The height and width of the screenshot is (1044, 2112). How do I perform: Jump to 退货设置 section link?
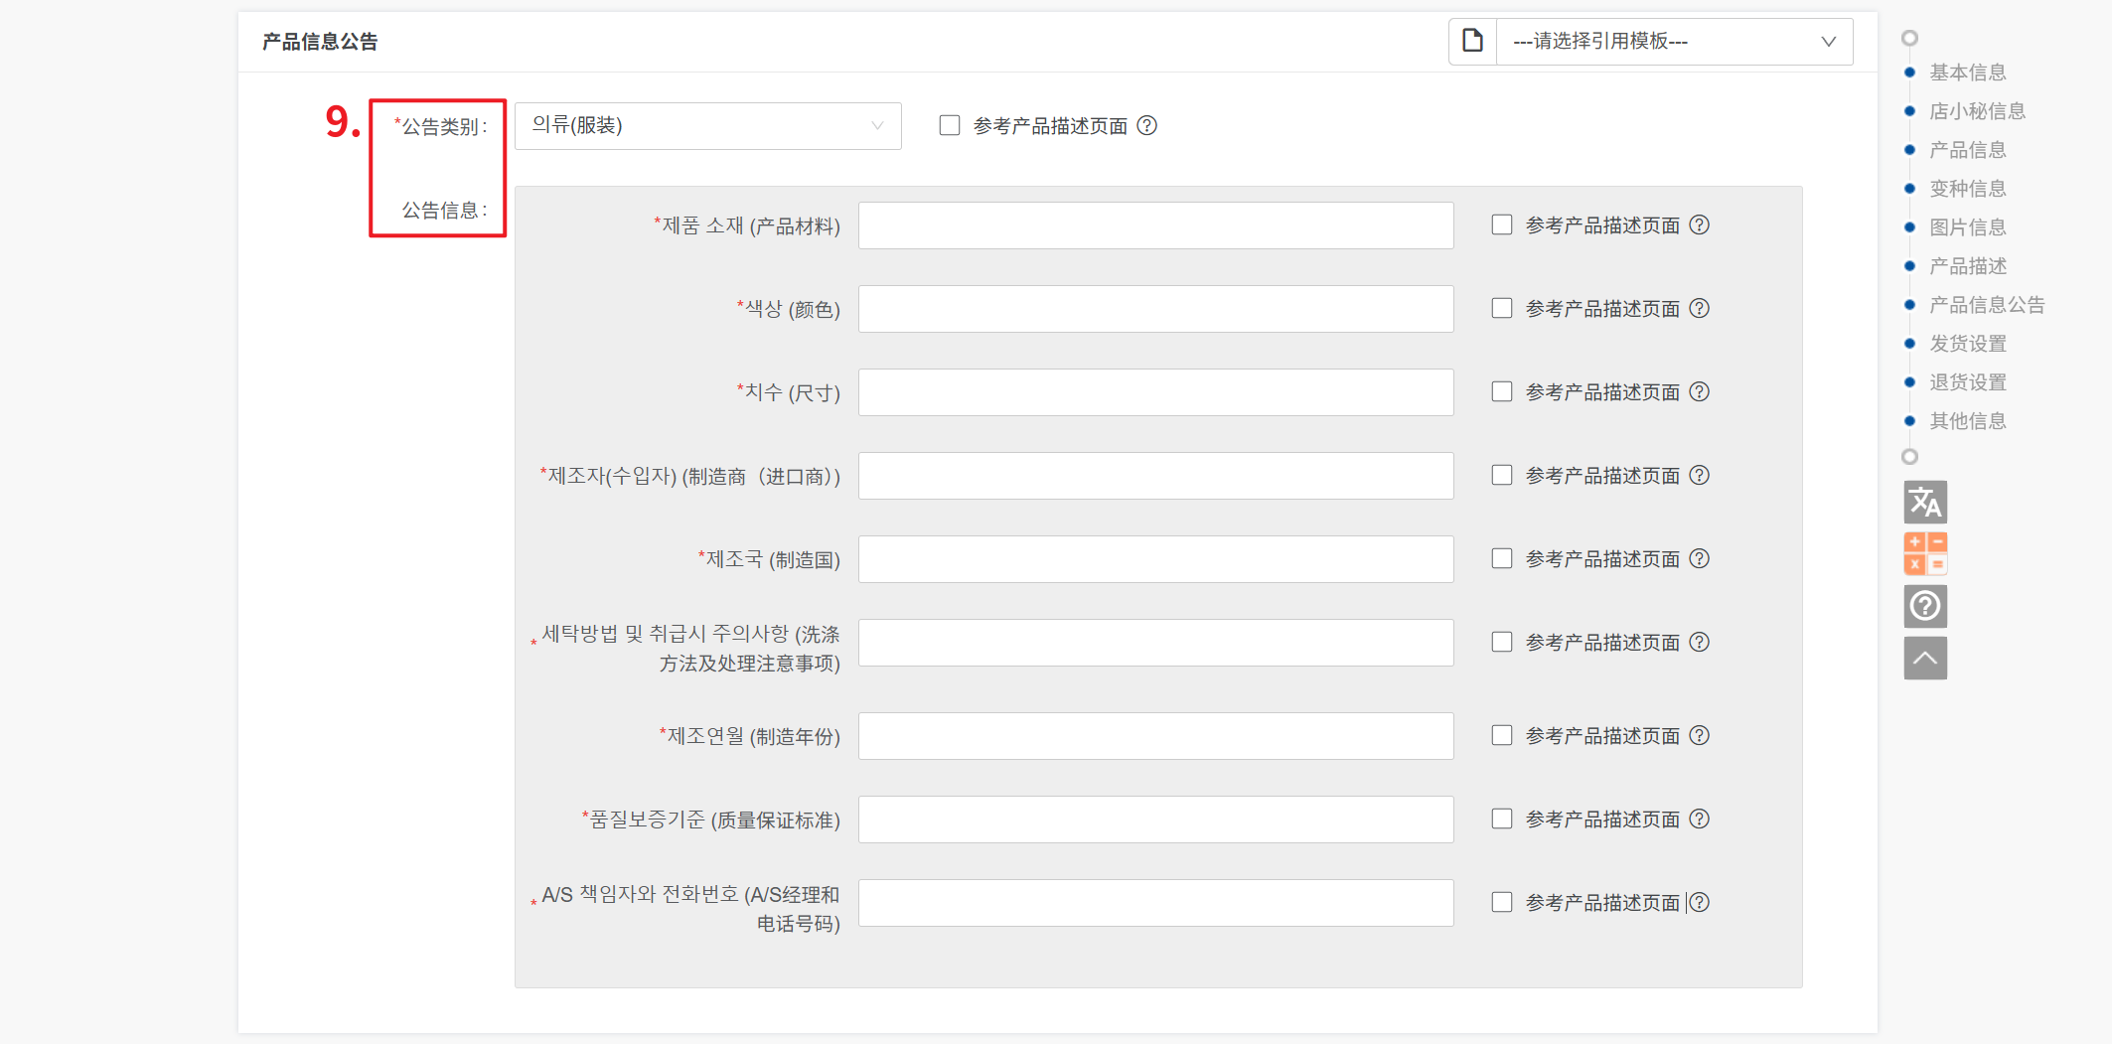(x=1967, y=382)
